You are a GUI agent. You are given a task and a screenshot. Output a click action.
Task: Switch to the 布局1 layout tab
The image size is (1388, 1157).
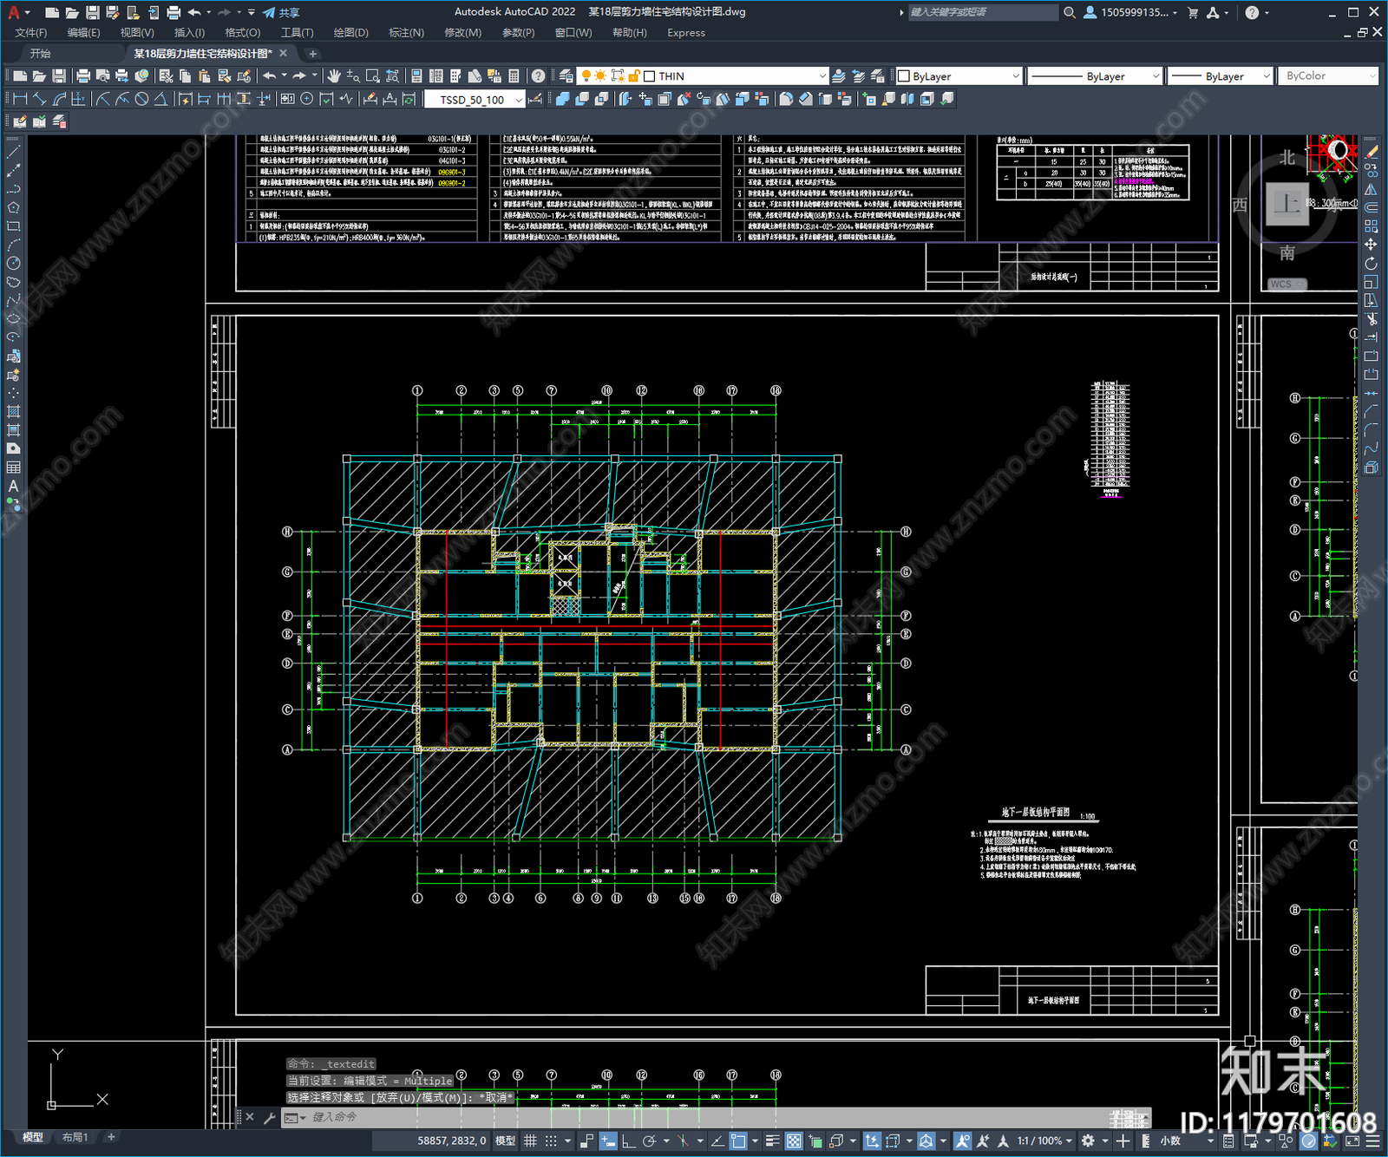(x=75, y=1137)
